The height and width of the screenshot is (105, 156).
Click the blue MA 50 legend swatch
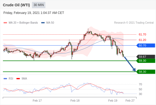click(43, 23)
